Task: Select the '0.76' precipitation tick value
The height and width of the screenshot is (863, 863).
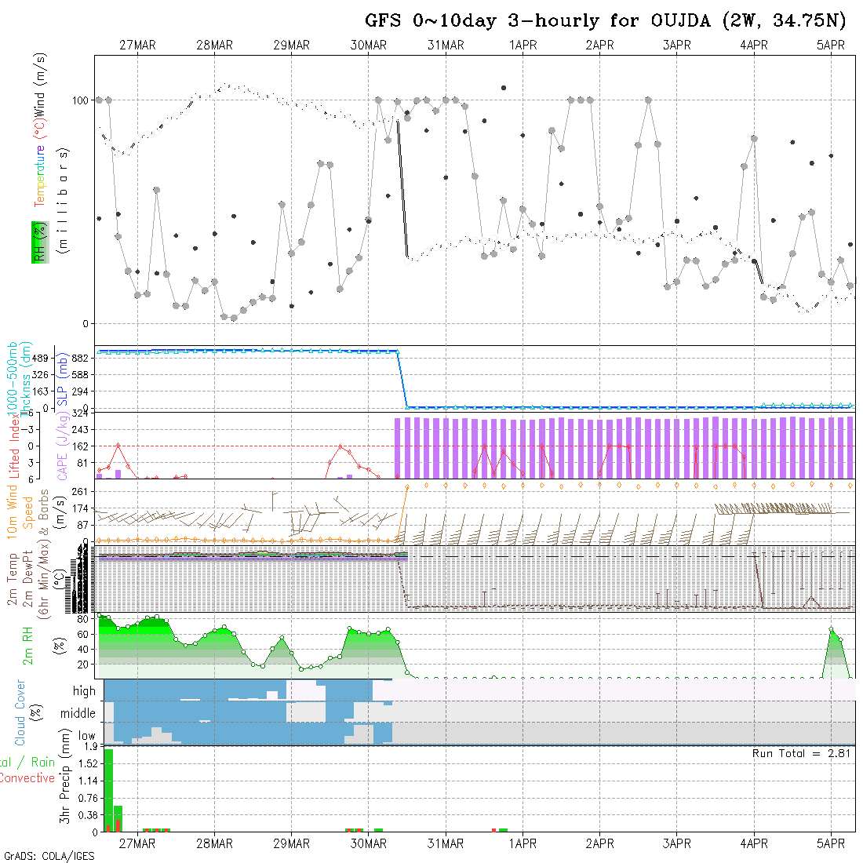Action: [x=88, y=798]
